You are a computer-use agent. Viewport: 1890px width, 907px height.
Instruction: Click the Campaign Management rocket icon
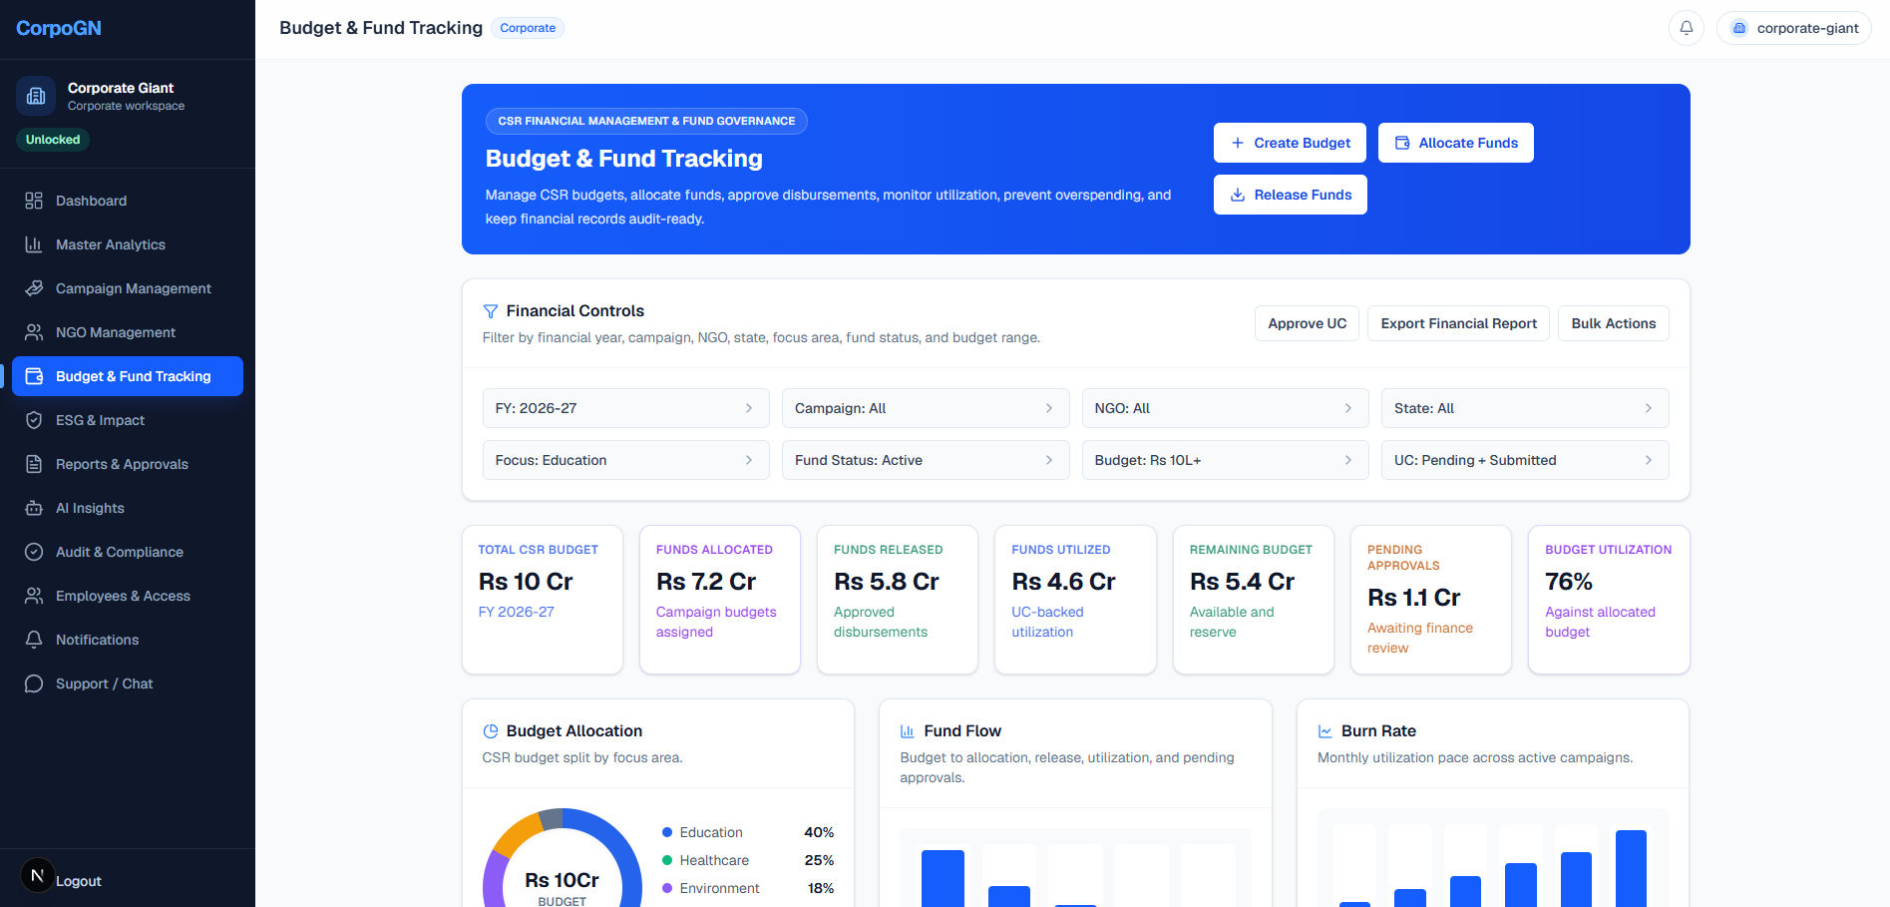tap(34, 288)
